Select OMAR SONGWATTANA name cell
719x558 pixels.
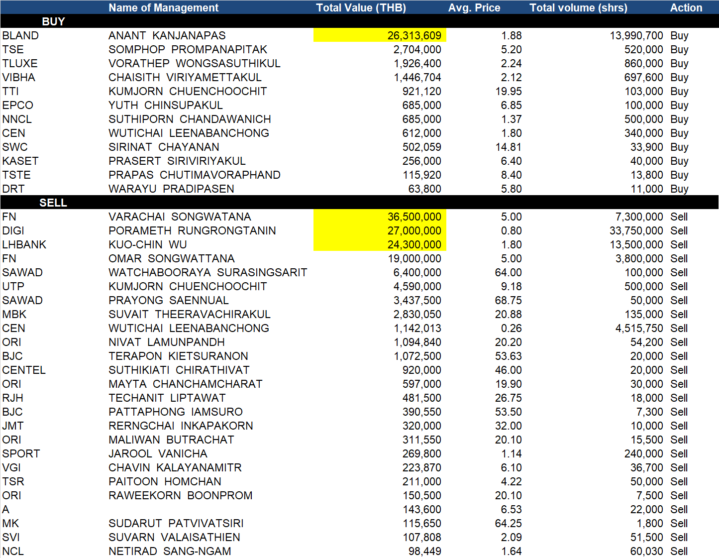[172, 258]
